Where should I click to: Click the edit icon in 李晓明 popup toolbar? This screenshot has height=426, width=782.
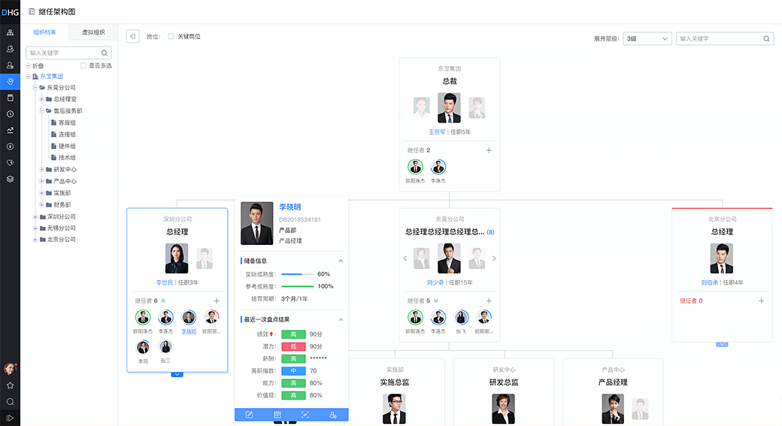pos(250,415)
